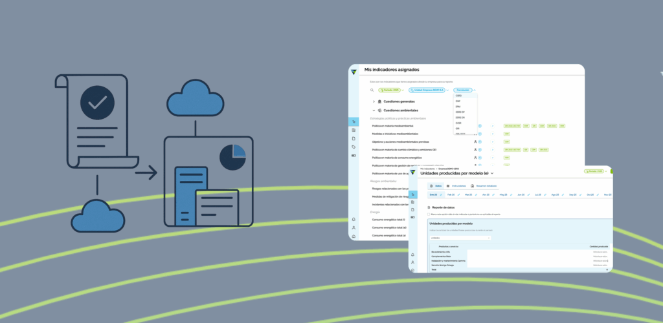Click the search magnifier icon in Mis indicadores
Viewport: 663px width, 323px height.
pos(372,90)
